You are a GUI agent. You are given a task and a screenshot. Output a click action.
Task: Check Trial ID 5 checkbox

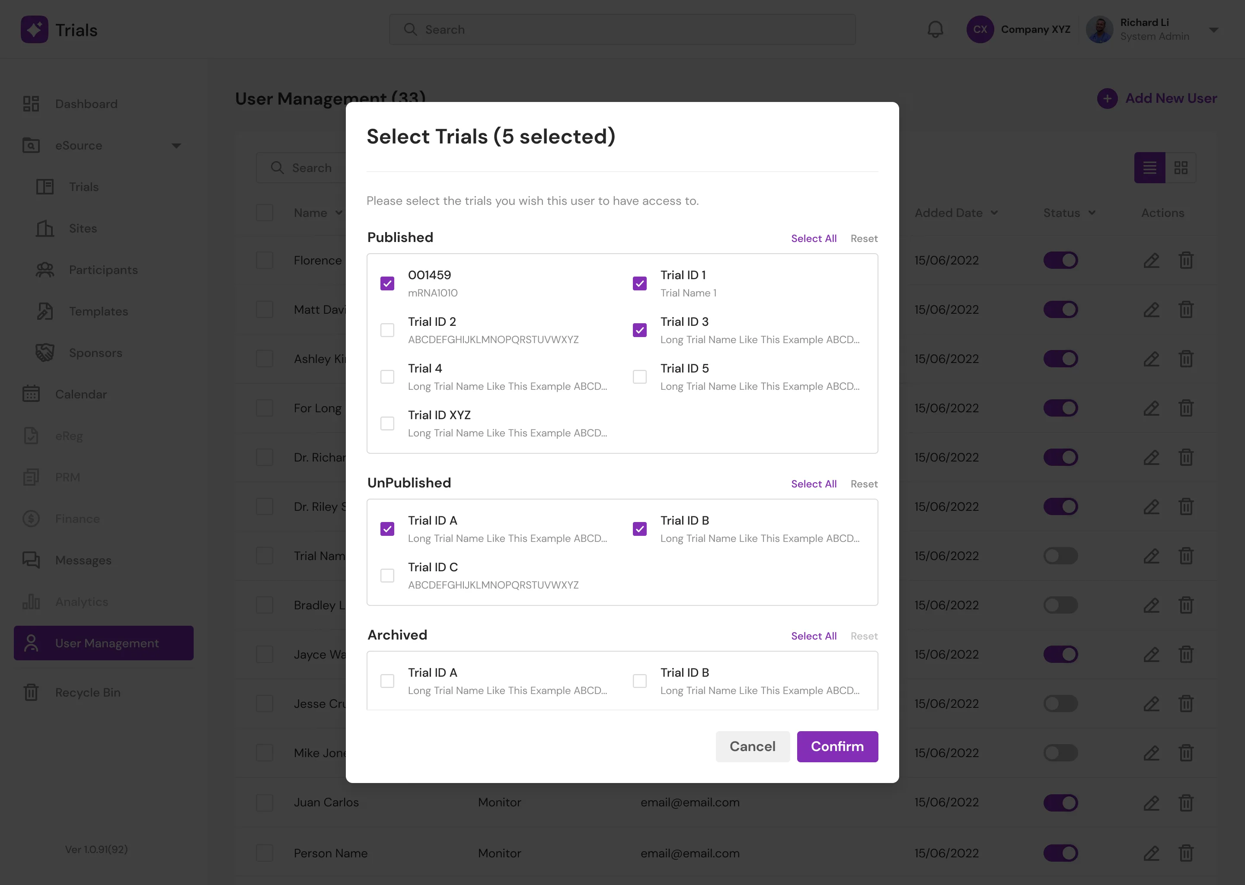coord(639,377)
